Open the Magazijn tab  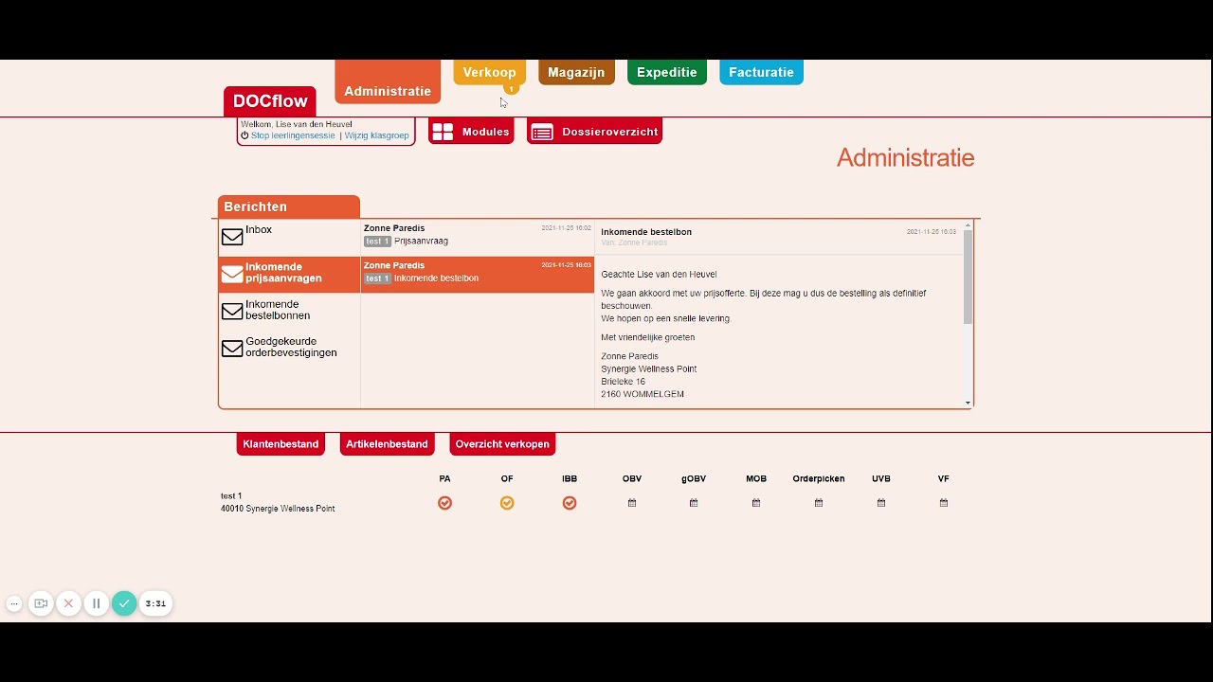coord(576,72)
